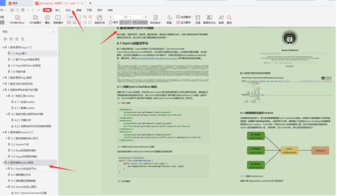
Task: Click first bookmark panel toolbar icon
Action: tap(5, 39)
